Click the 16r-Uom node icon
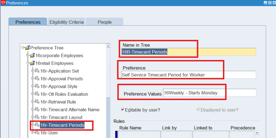This screenshot has height=138, width=276. (37, 133)
